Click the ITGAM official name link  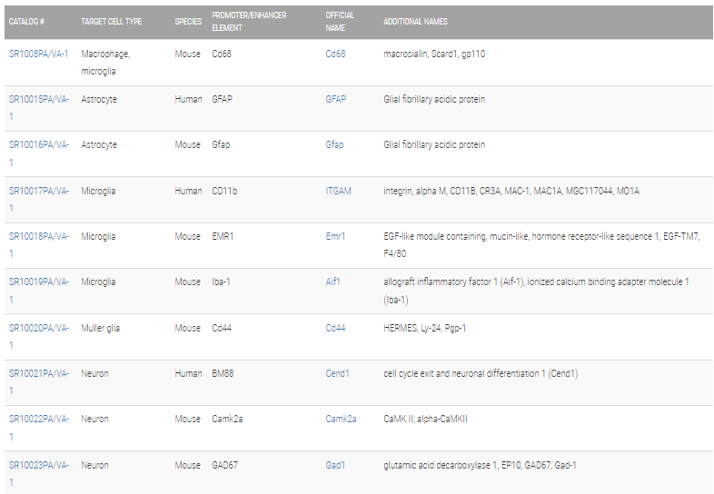pyautogui.click(x=338, y=191)
